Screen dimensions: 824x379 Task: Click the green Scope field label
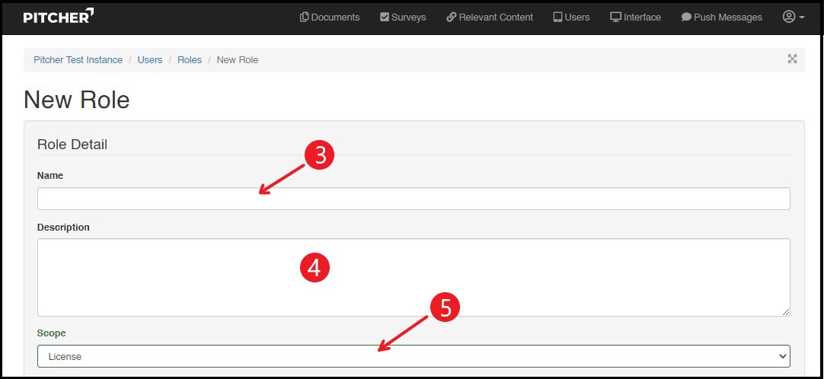pos(52,333)
